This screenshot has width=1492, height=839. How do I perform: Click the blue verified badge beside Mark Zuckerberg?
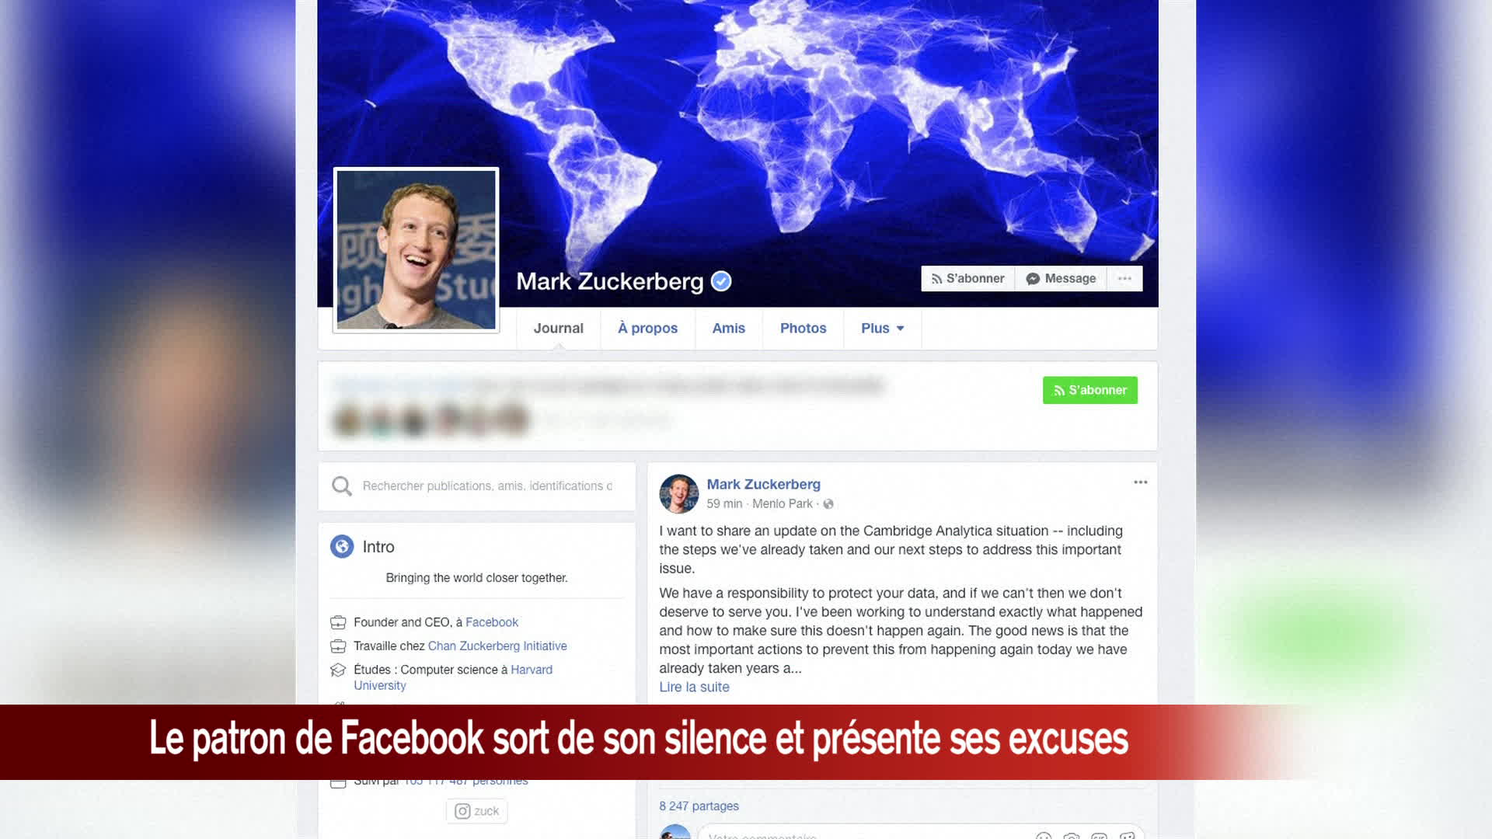click(x=721, y=281)
